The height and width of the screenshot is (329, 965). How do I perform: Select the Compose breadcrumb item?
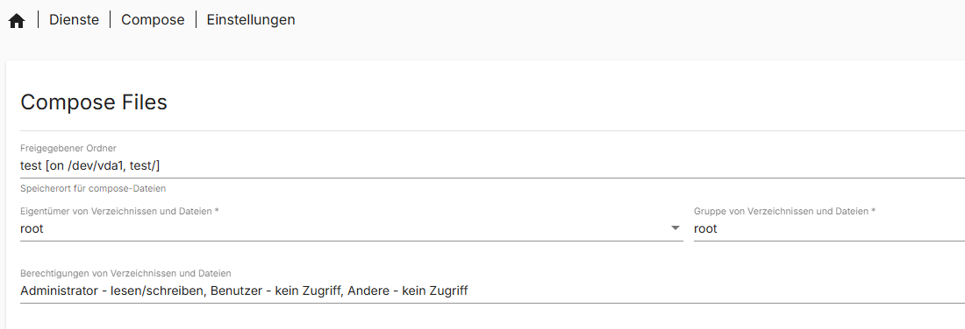[x=153, y=19]
